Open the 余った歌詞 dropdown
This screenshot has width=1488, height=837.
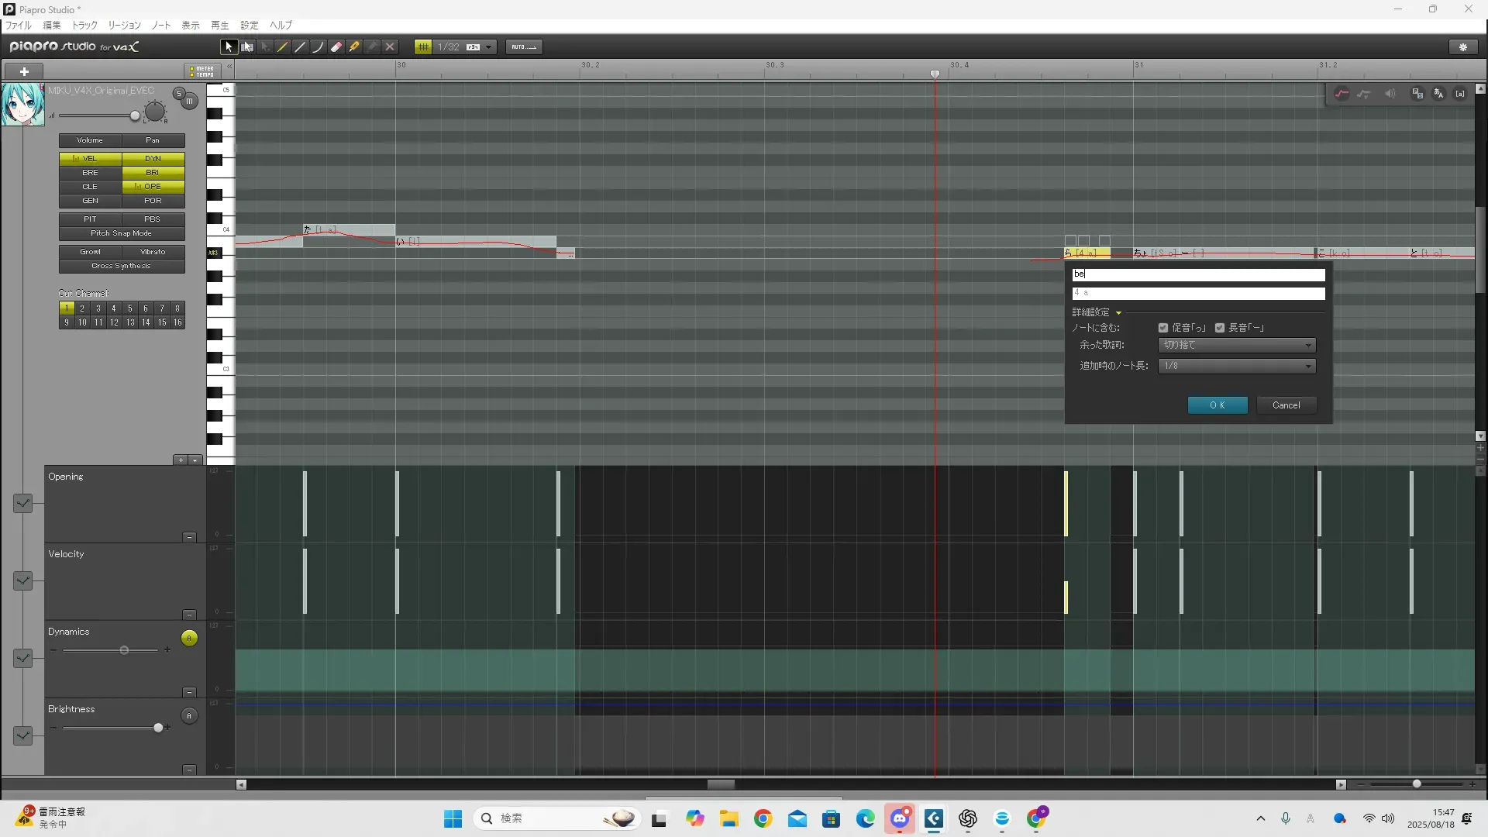point(1237,345)
